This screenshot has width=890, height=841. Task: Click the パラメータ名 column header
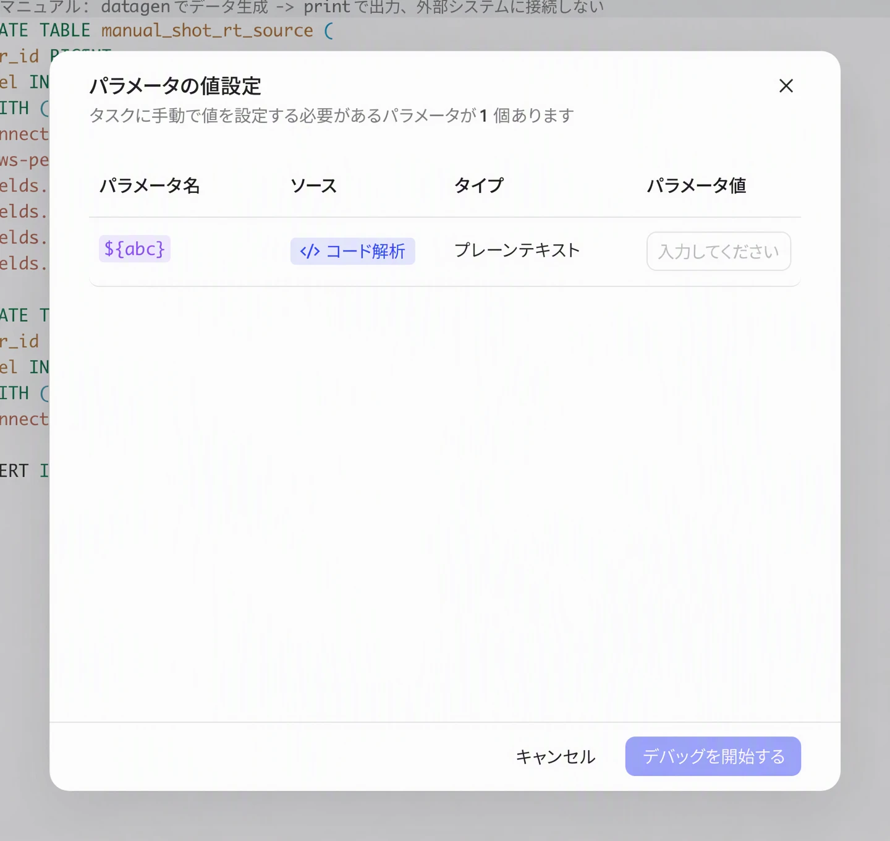[150, 186]
